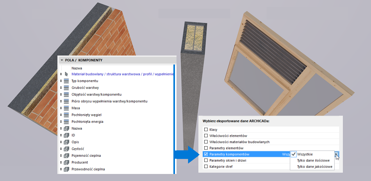This screenshot has width=371, height=181.
Task: Enable the Kategorie stref checkbox
Action: [x=206, y=167]
